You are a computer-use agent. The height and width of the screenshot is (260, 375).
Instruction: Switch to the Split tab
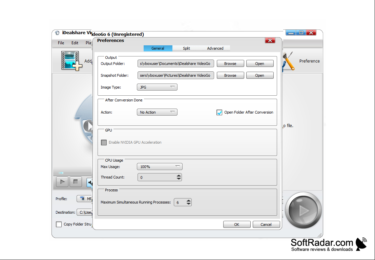[187, 48]
